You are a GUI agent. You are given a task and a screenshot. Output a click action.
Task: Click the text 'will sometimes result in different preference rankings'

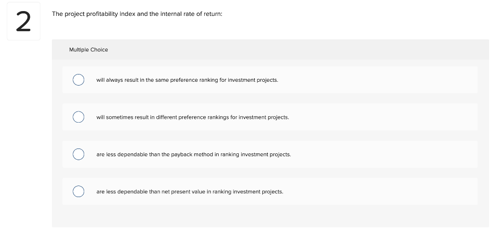pos(192,117)
